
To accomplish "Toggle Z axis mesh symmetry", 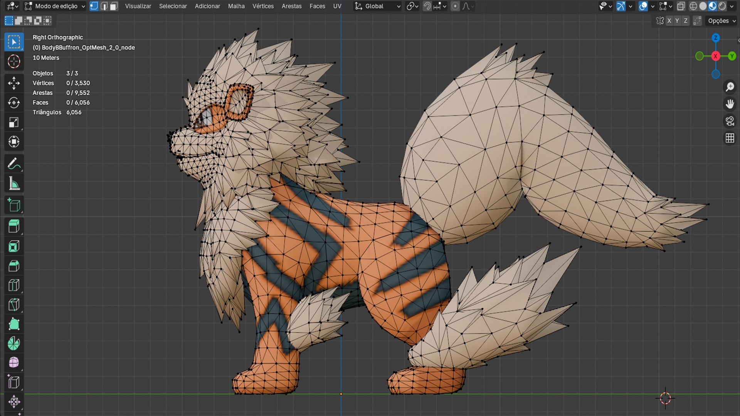I will pyautogui.click(x=686, y=21).
